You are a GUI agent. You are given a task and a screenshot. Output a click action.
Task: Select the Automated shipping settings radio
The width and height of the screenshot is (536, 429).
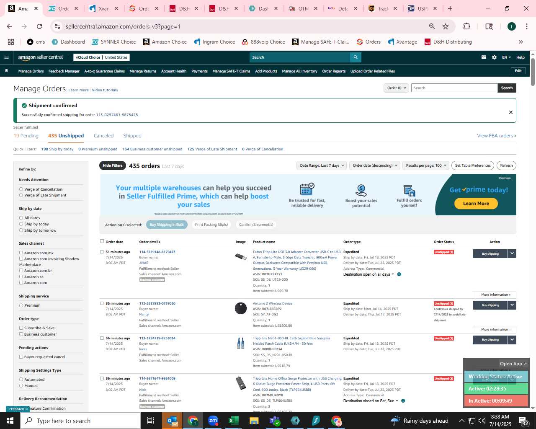click(x=21, y=379)
